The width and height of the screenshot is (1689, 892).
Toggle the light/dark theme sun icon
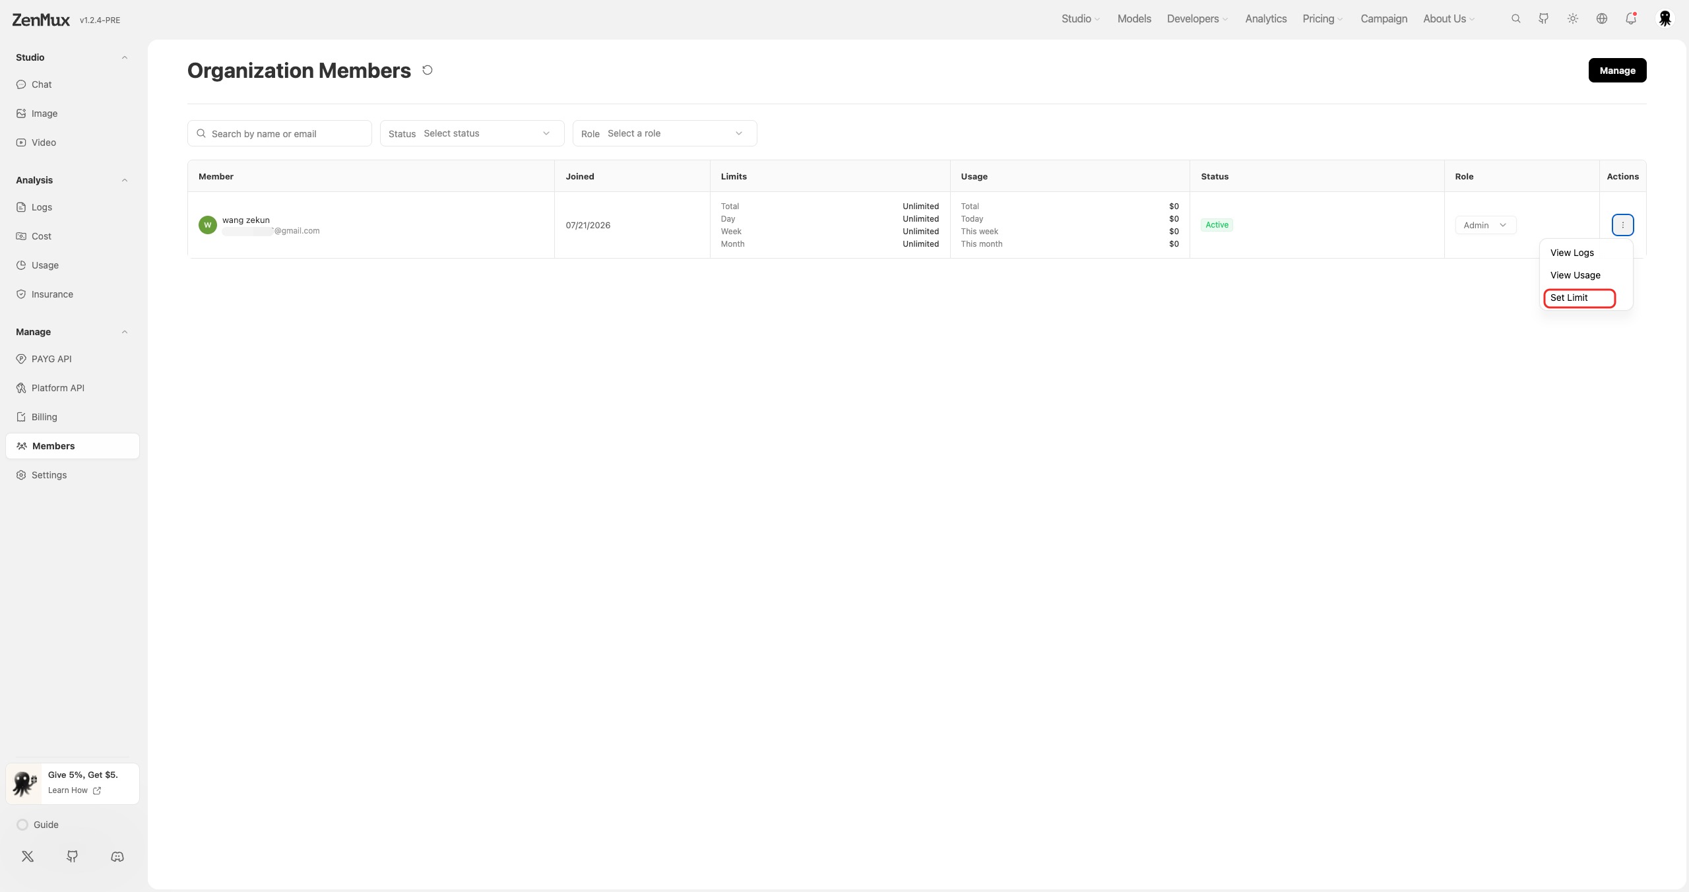coord(1573,18)
